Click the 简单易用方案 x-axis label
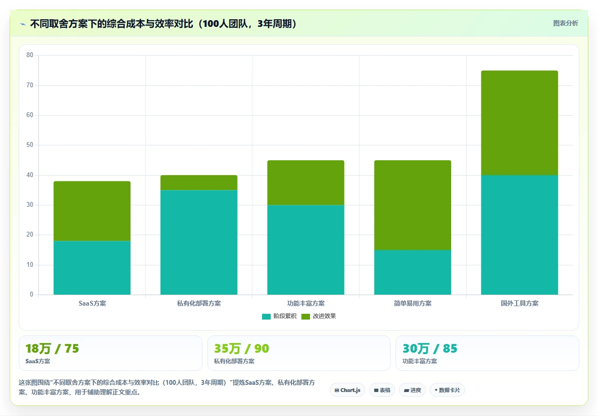 (x=413, y=303)
